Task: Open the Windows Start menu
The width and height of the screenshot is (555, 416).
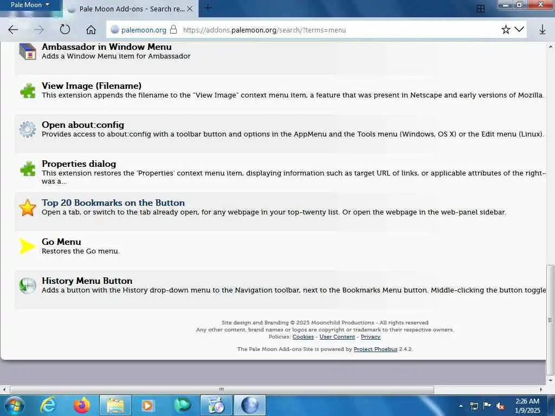Action: click(x=14, y=405)
